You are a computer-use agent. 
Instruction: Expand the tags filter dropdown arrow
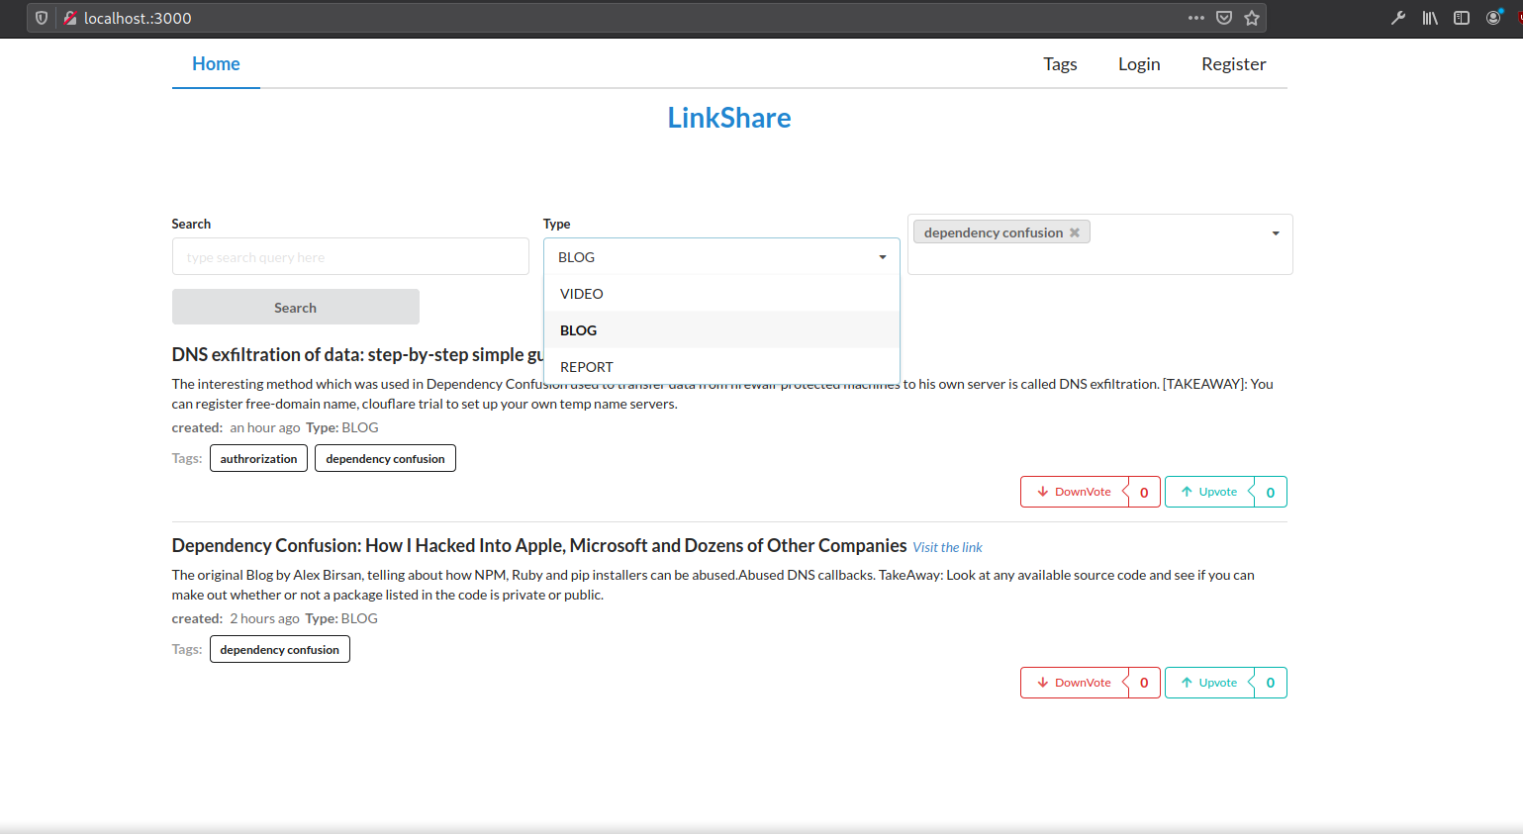click(1275, 232)
